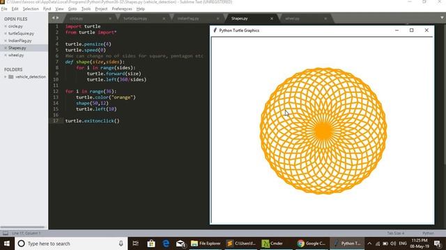Open Task View from the taskbar
This screenshot has width=446, height=250.
point(136,244)
